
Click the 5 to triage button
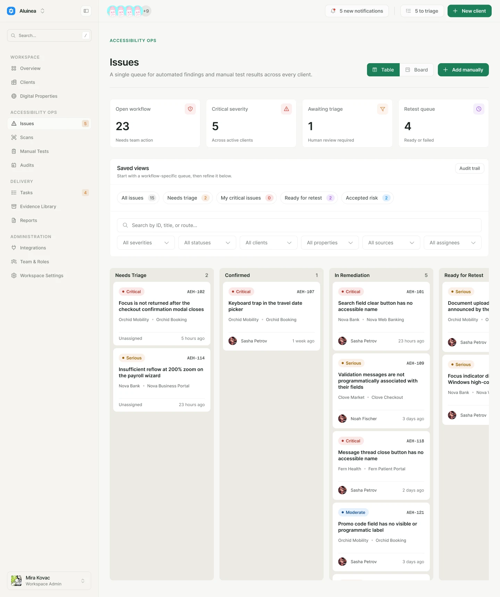click(x=422, y=11)
